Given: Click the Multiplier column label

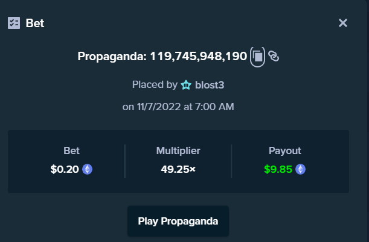Looking at the screenshot, I should coord(178,150).
